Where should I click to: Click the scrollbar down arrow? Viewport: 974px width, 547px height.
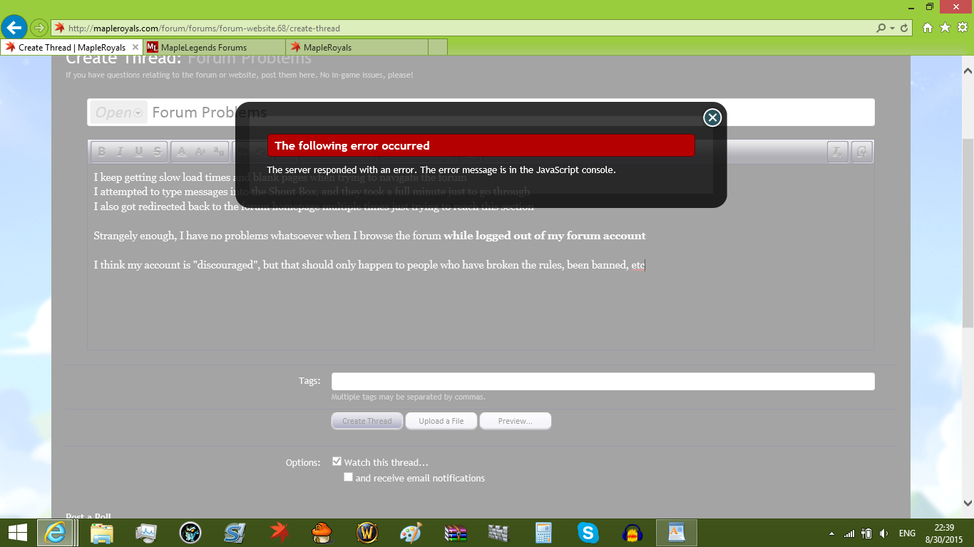968,501
